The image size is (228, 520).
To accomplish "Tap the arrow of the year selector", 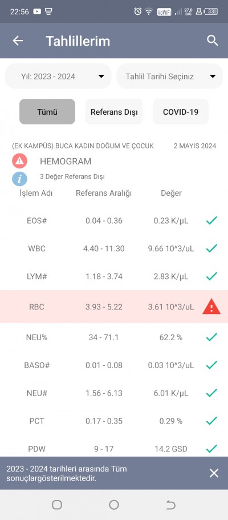I will pos(101,76).
